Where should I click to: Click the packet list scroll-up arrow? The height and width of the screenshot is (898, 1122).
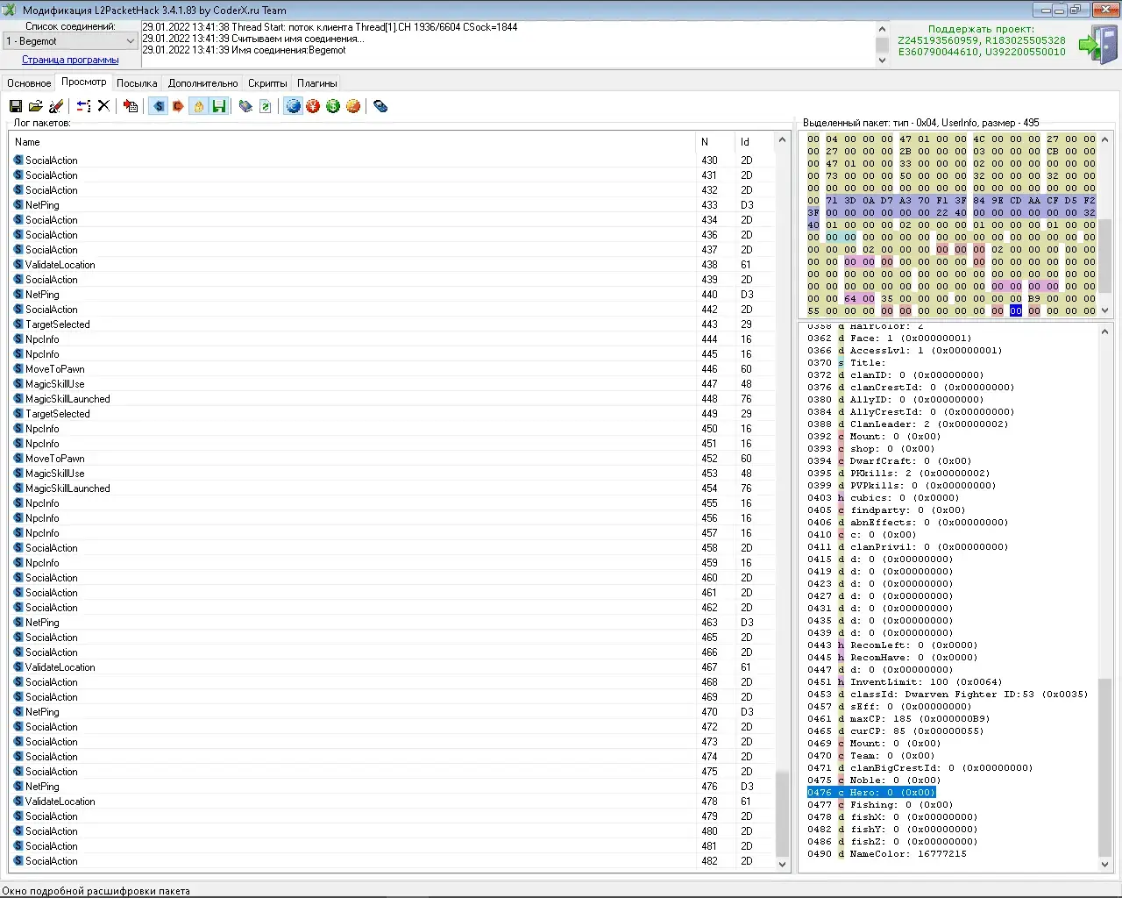click(x=783, y=139)
